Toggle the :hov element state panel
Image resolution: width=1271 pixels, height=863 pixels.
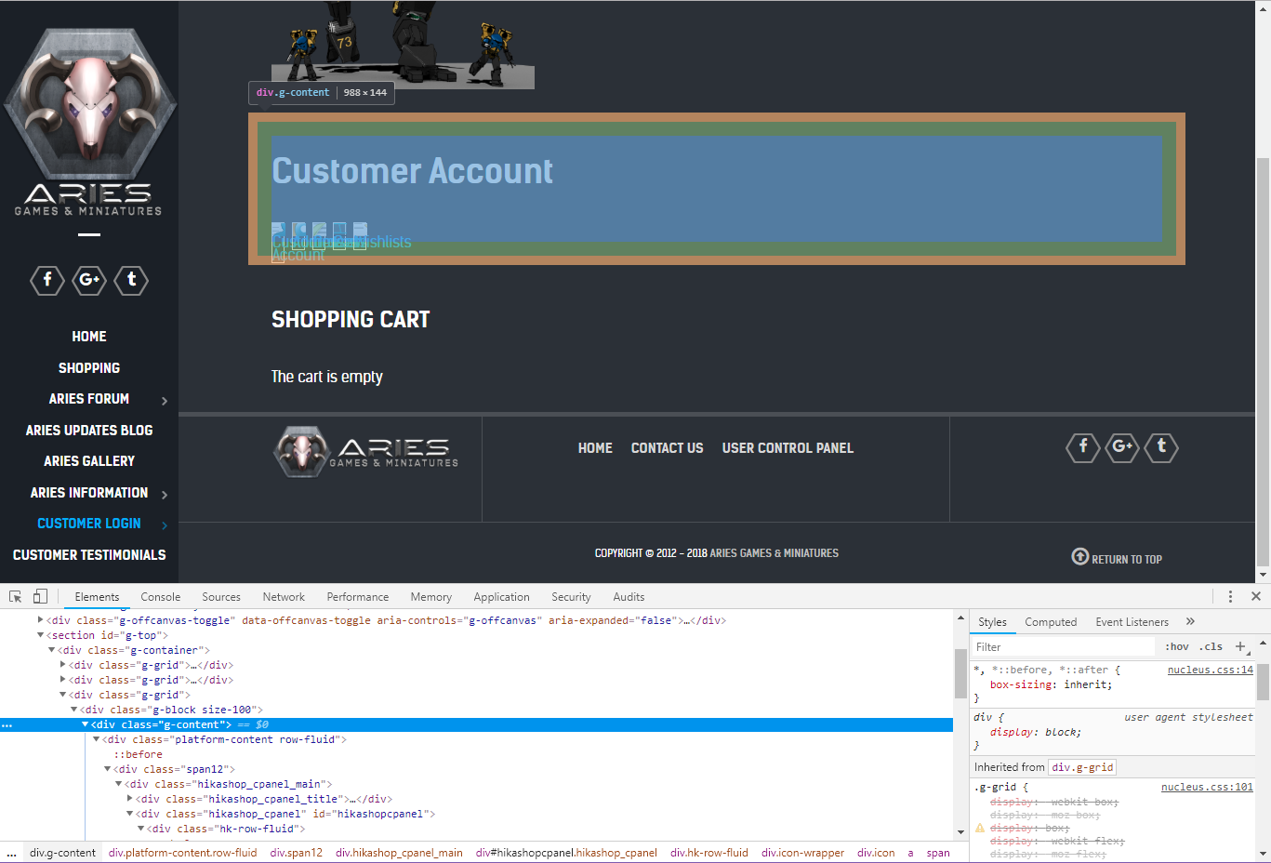[1176, 646]
